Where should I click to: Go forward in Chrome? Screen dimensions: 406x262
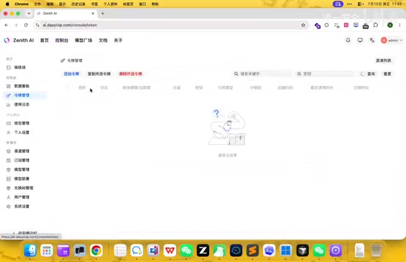[x=16, y=25]
